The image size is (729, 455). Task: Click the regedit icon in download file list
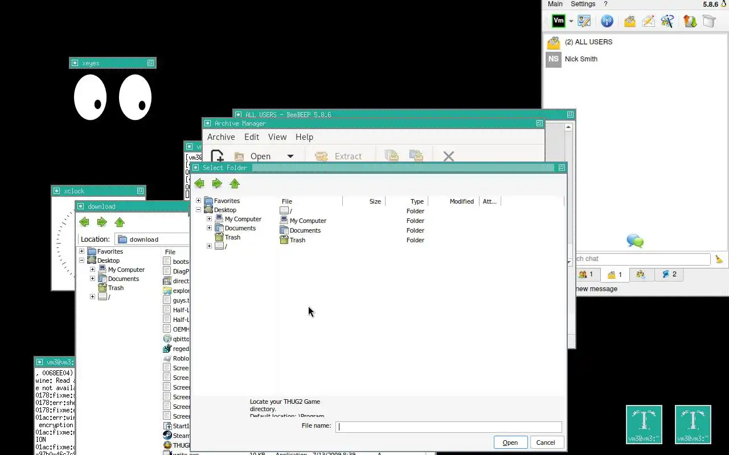tap(167, 349)
